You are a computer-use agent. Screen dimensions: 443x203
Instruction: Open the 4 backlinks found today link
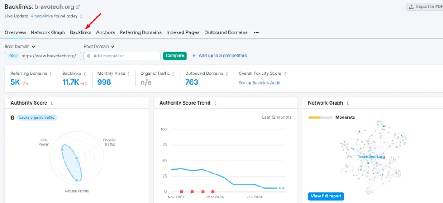[x=42, y=16]
